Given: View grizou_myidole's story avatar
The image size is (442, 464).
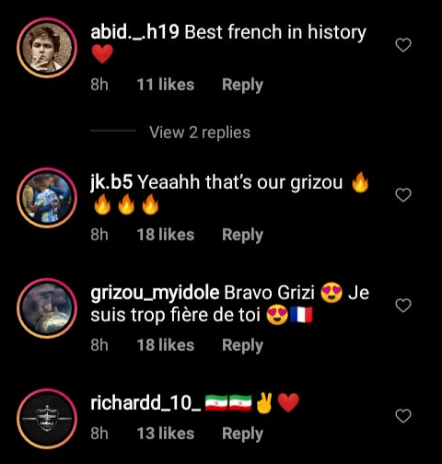Looking at the screenshot, I should point(47,308).
